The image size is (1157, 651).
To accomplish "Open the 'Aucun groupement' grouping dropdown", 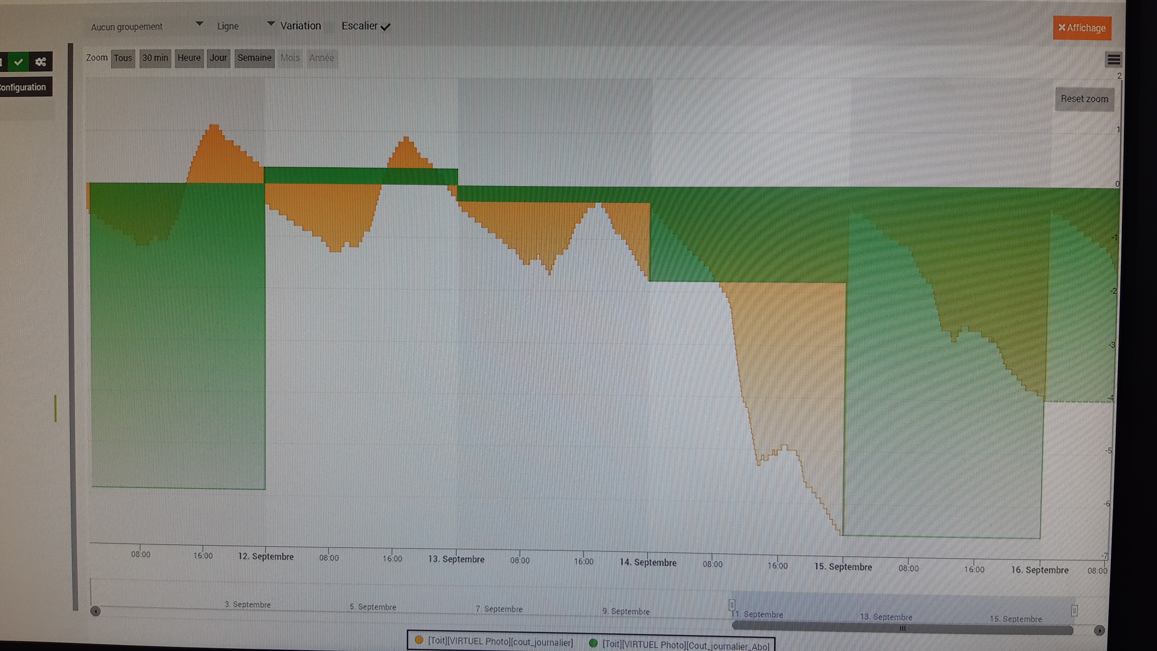I will tap(147, 27).
